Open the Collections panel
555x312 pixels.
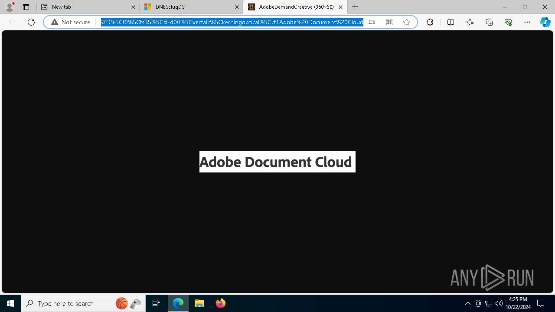coord(489,22)
